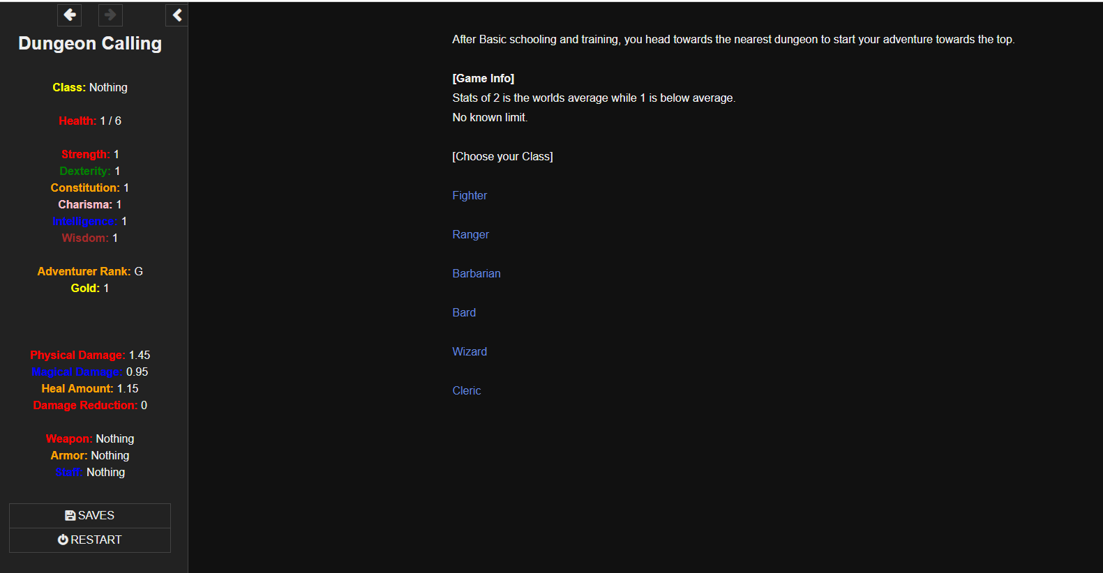Viewport: 1103px width, 573px height.
Task: Open the SAVES menu
Action: 90,516
